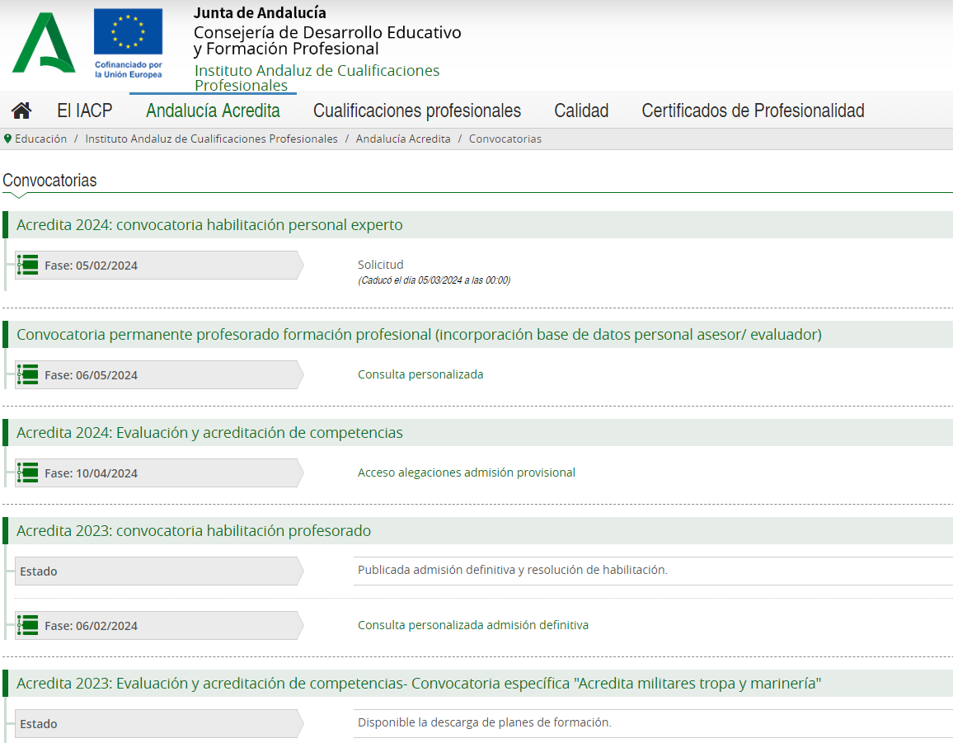The image size is (953, 743).
Task: Click the European Union flag logo
Action: click(x=128, y=31)
